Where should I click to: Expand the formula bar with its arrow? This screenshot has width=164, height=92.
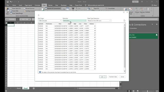coord(158,19)
